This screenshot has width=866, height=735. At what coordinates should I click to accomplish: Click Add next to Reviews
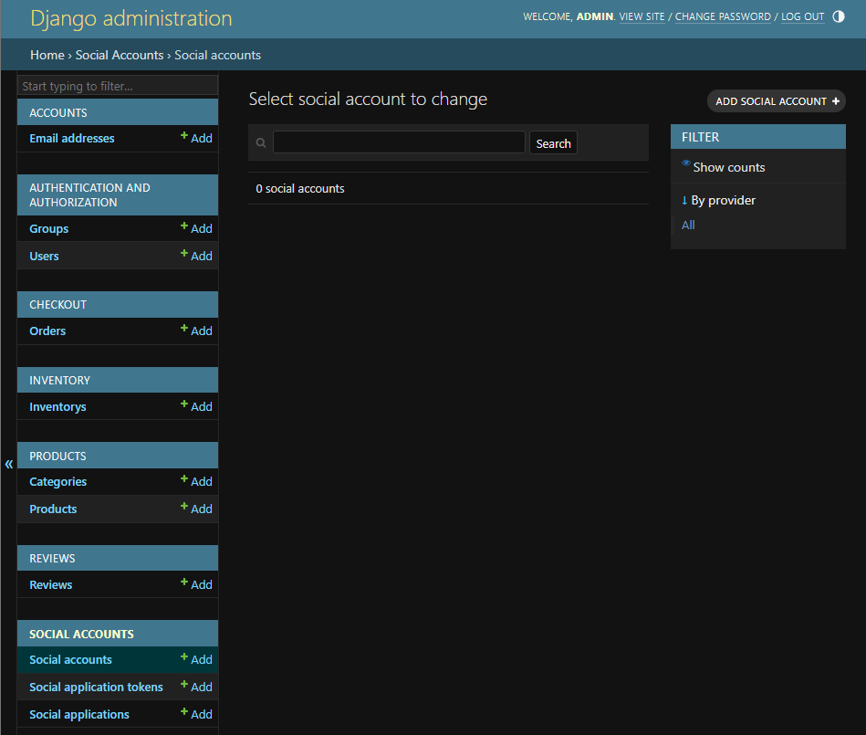click(196, 584)
